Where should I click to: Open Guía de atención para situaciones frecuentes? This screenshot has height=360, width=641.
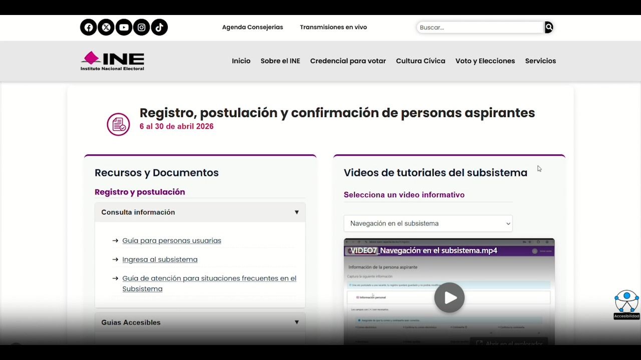209,278
